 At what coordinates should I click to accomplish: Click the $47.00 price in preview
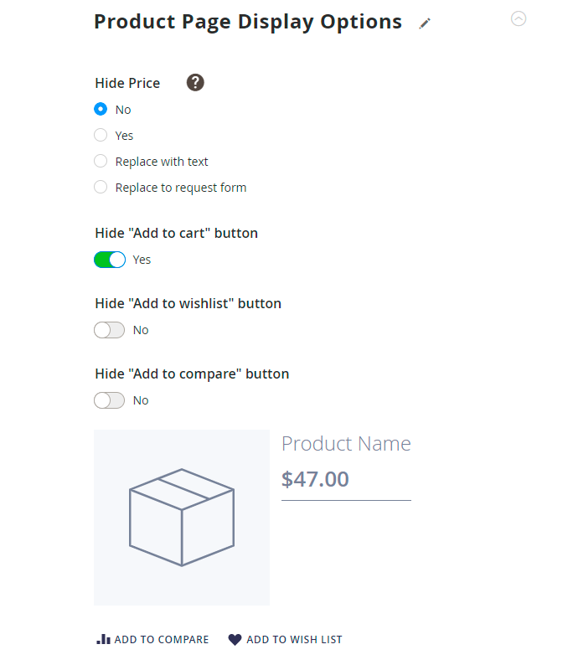[x=315, y=479]
